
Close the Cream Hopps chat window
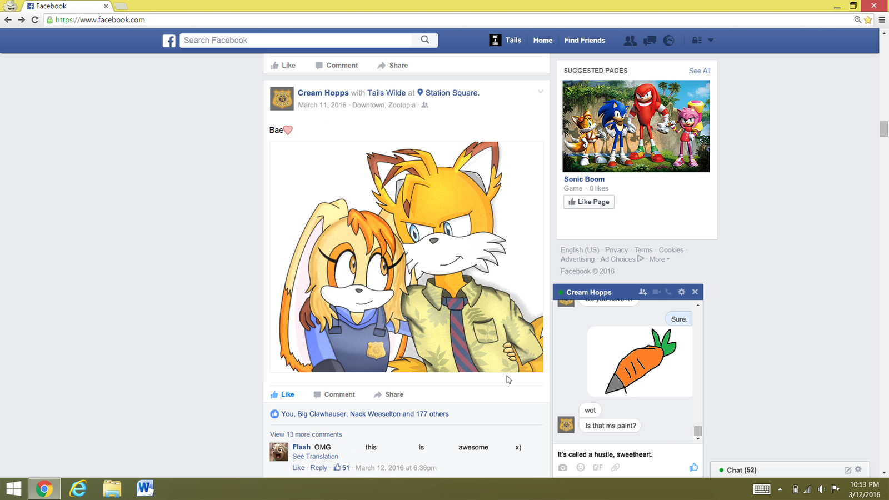(x=695, y=292)
